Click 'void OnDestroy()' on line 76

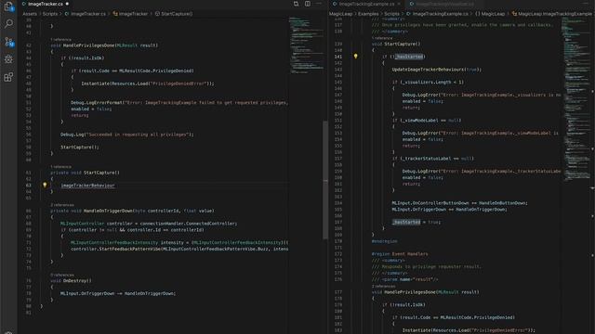(x=71, y=280)
